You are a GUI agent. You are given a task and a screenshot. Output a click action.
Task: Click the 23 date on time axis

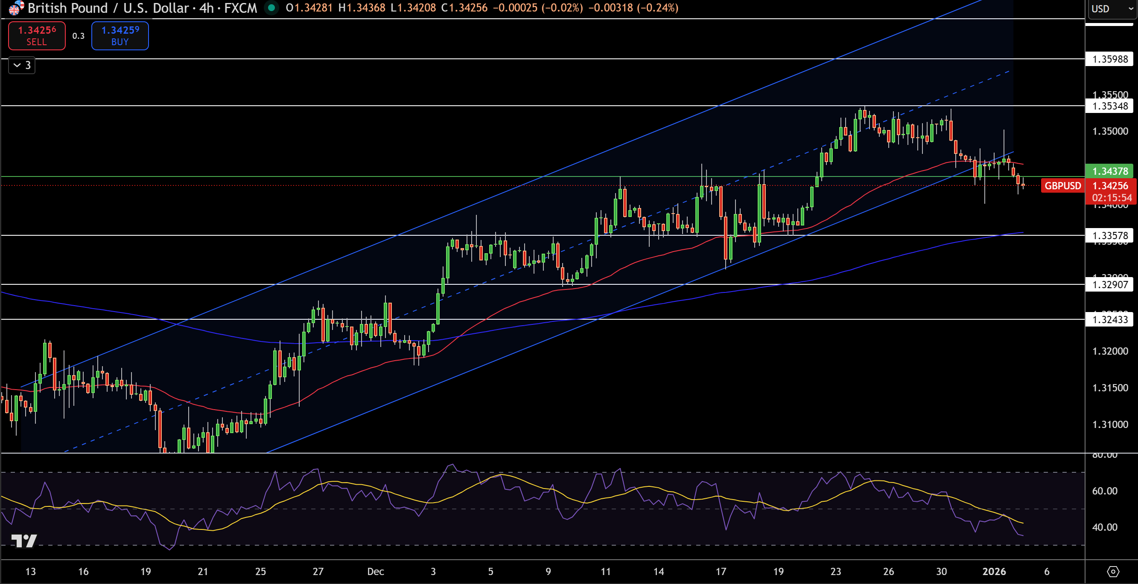click(835, 572)
